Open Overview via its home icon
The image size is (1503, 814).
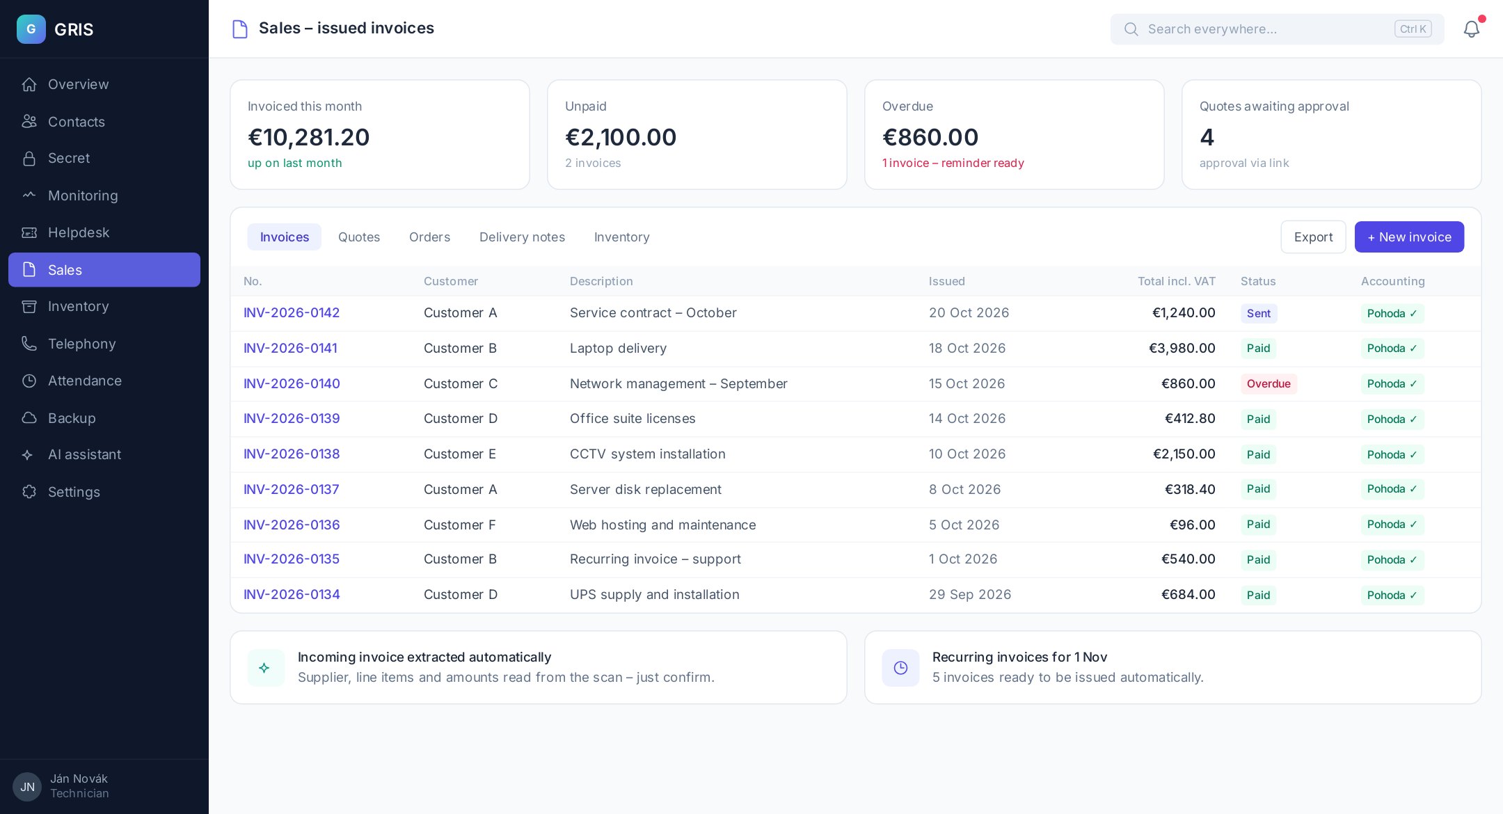[29, 84]
